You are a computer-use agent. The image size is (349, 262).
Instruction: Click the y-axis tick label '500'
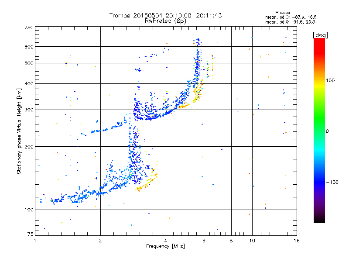pos(29,63)
